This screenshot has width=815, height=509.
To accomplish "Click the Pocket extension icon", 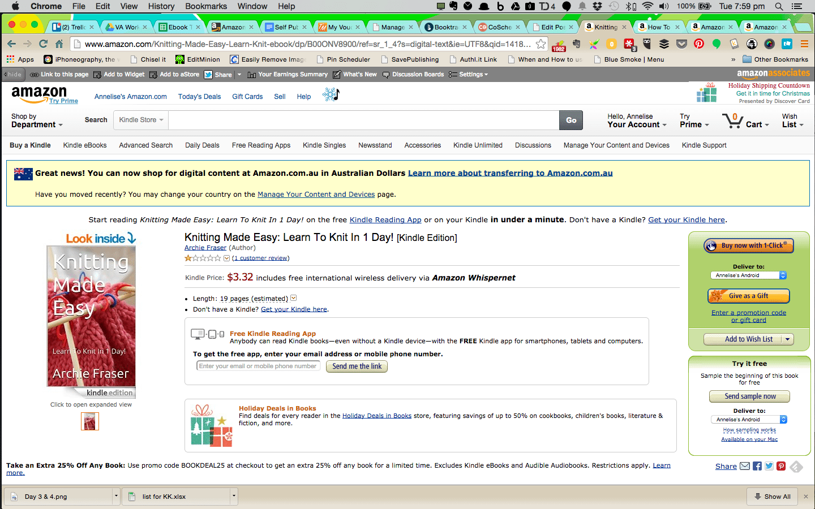I will coord(681,44).
